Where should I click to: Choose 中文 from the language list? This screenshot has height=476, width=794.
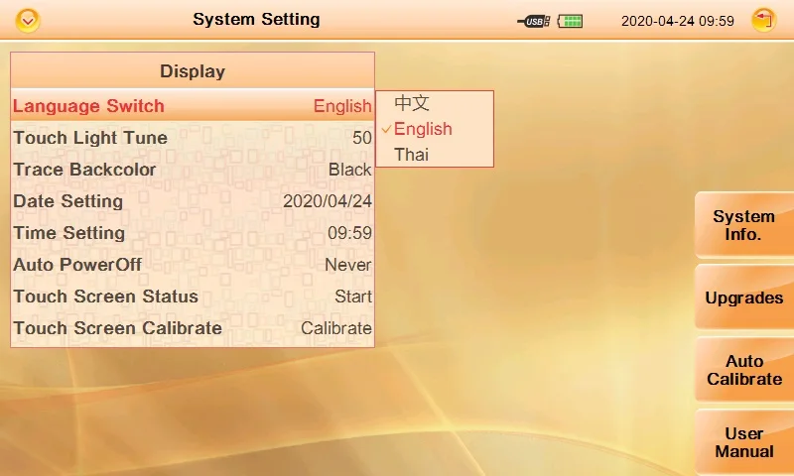click(x=412, y=103)
